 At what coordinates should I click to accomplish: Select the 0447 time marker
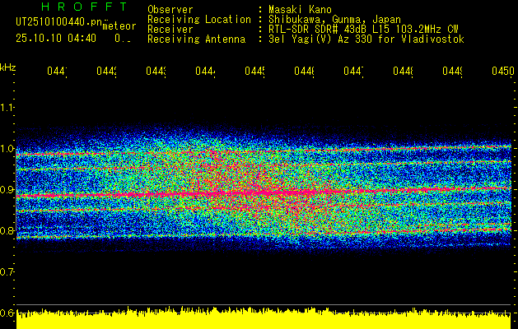353,72
